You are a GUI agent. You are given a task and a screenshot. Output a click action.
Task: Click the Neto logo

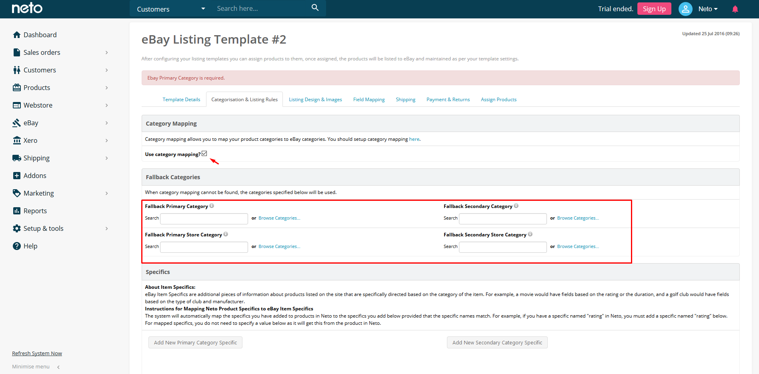click(x=27, y=8)
